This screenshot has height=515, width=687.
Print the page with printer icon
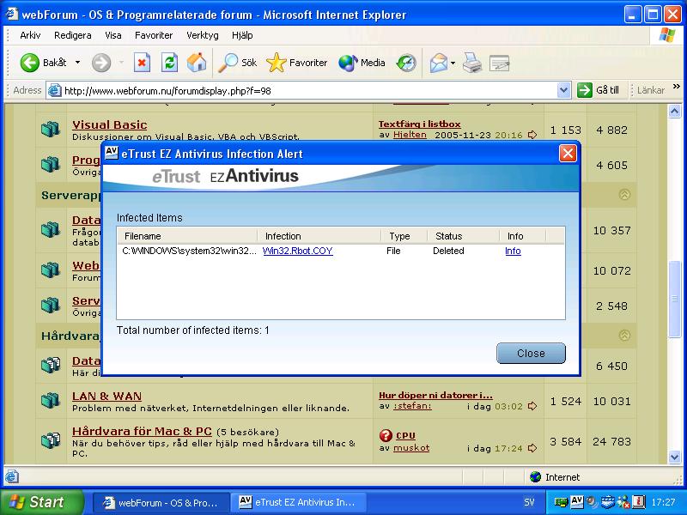[x=473, y=63]
